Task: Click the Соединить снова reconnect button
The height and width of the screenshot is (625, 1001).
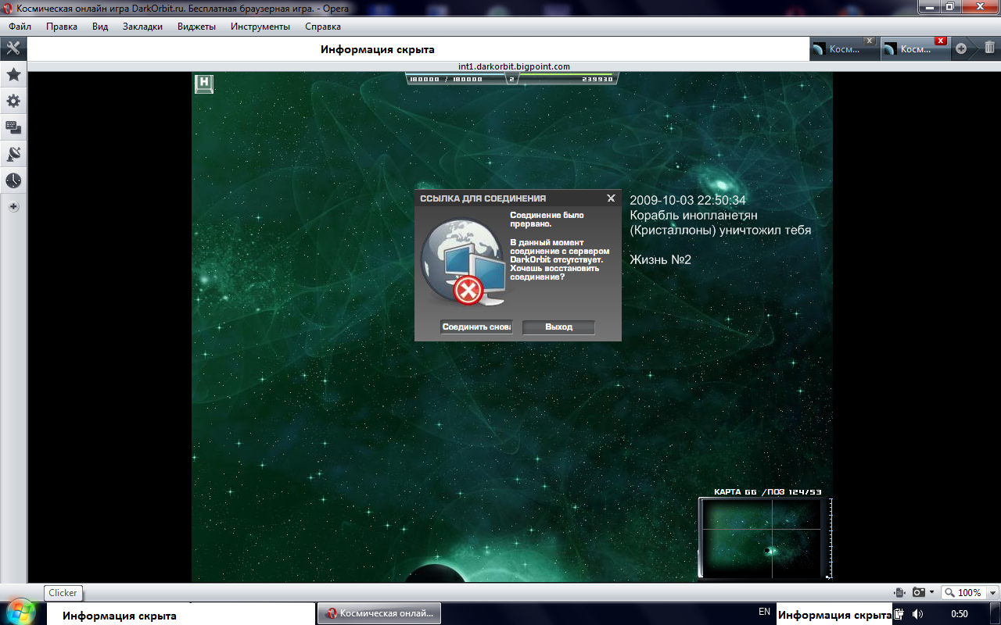Action: coord(476,327)
